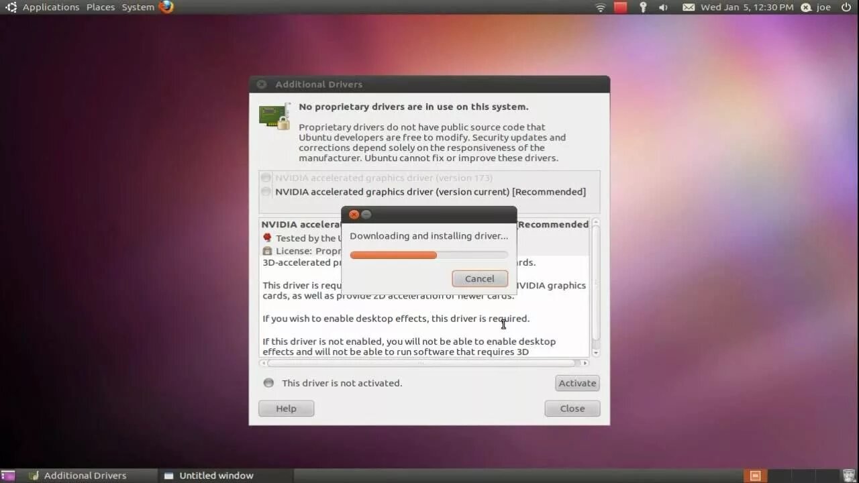Image resolution: width=859 pixels, height=483 pixels.
Task: Click 'This driver is not activated.' text
Action: [342, 383]
